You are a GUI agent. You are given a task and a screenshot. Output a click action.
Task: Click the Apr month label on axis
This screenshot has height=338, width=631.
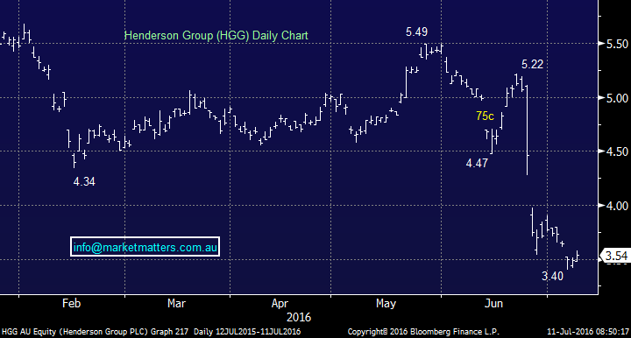coord(280,304)
